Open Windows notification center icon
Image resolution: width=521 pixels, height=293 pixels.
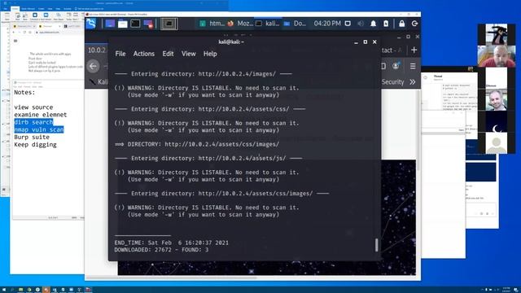tap(515, 290)
